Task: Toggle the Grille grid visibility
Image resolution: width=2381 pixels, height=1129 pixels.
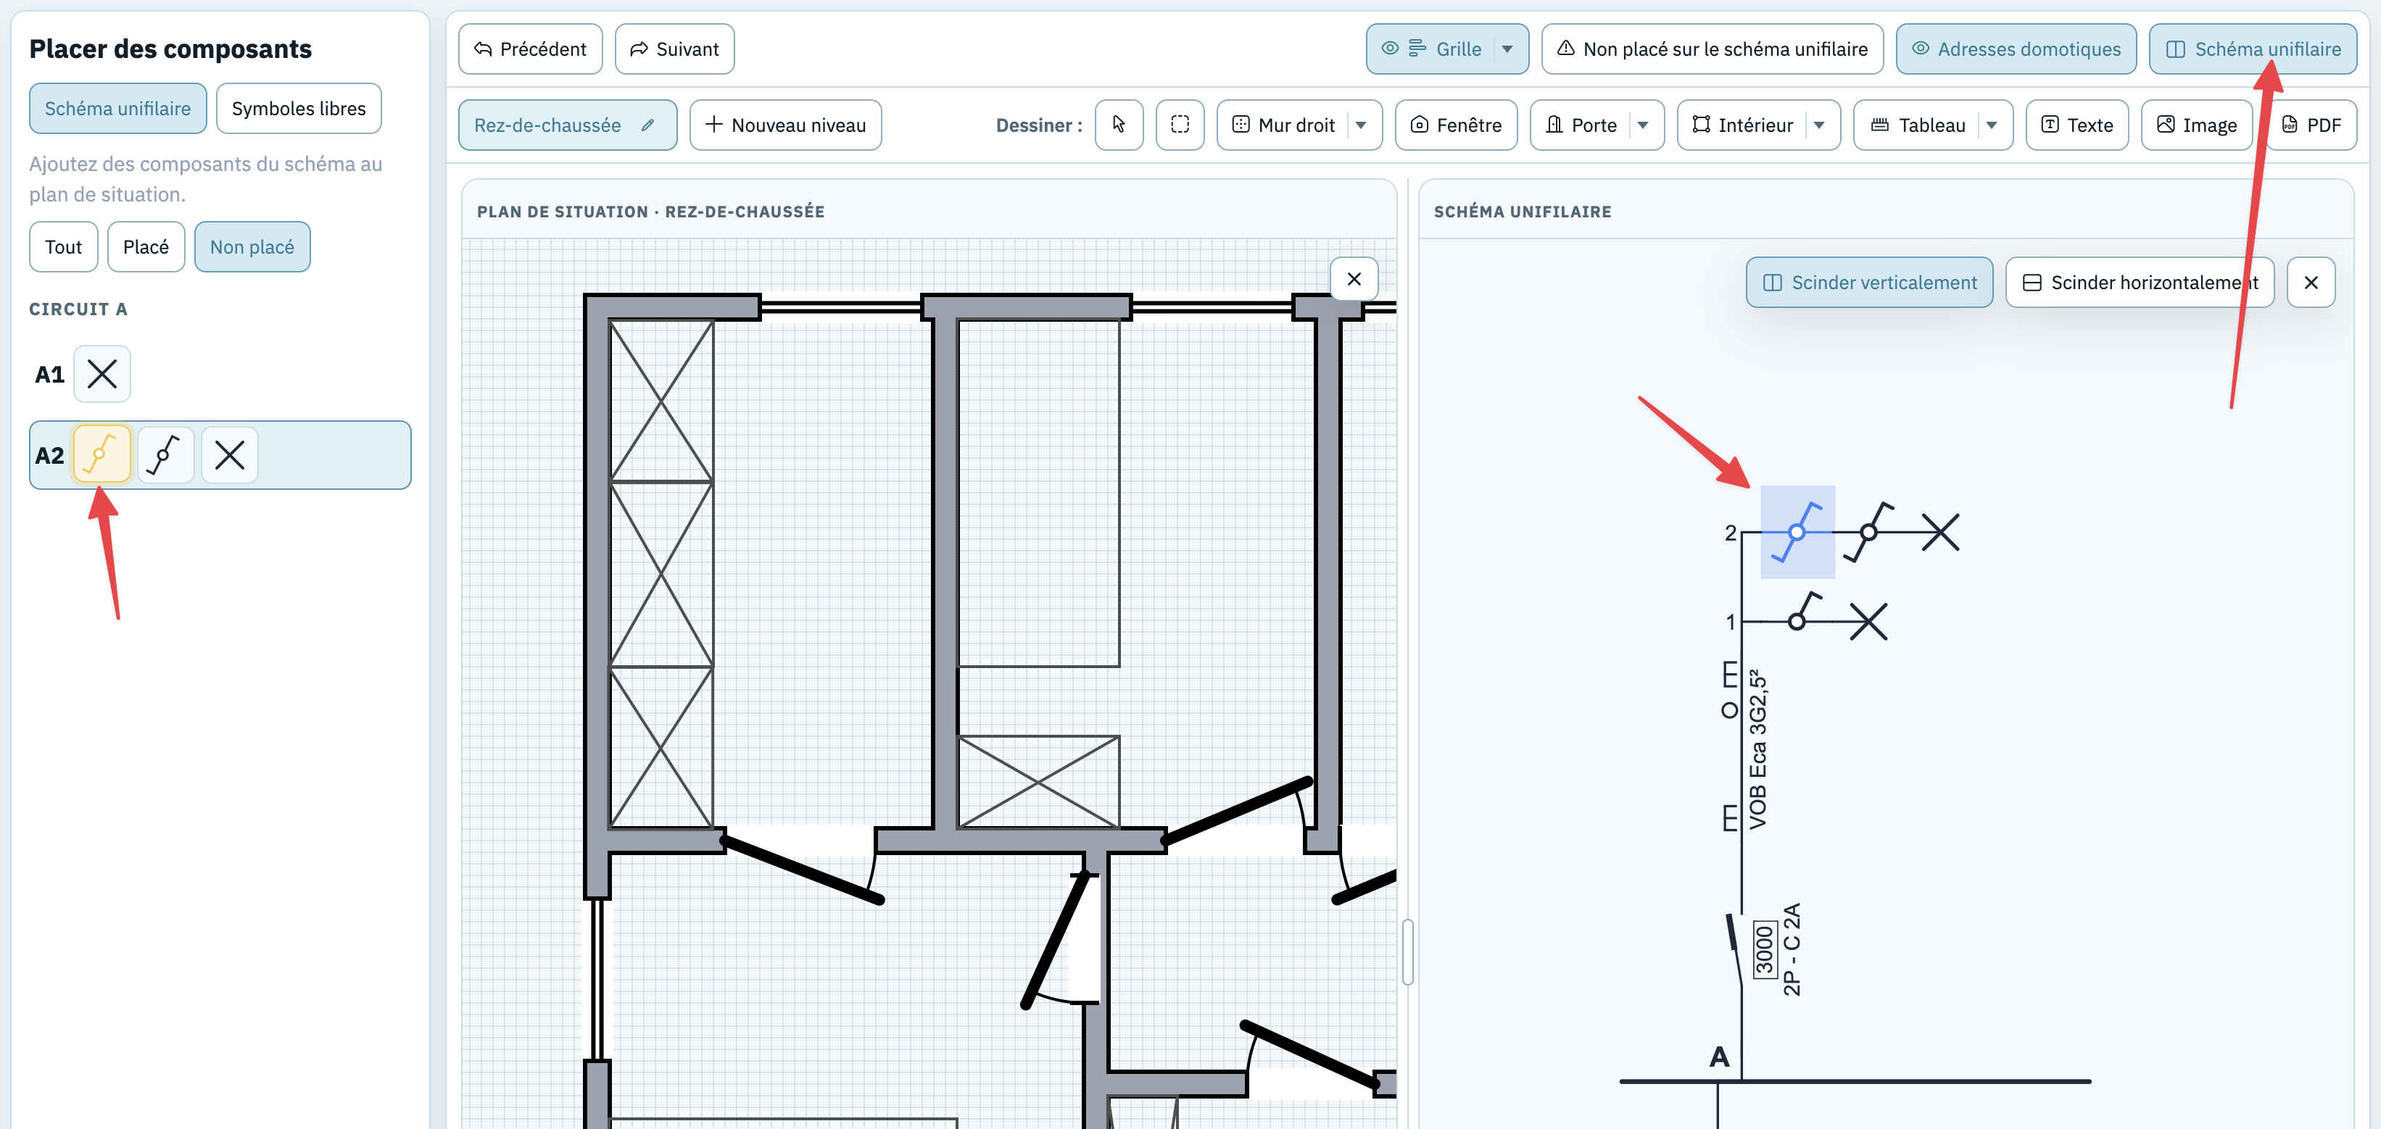Action: [1430, 49]
